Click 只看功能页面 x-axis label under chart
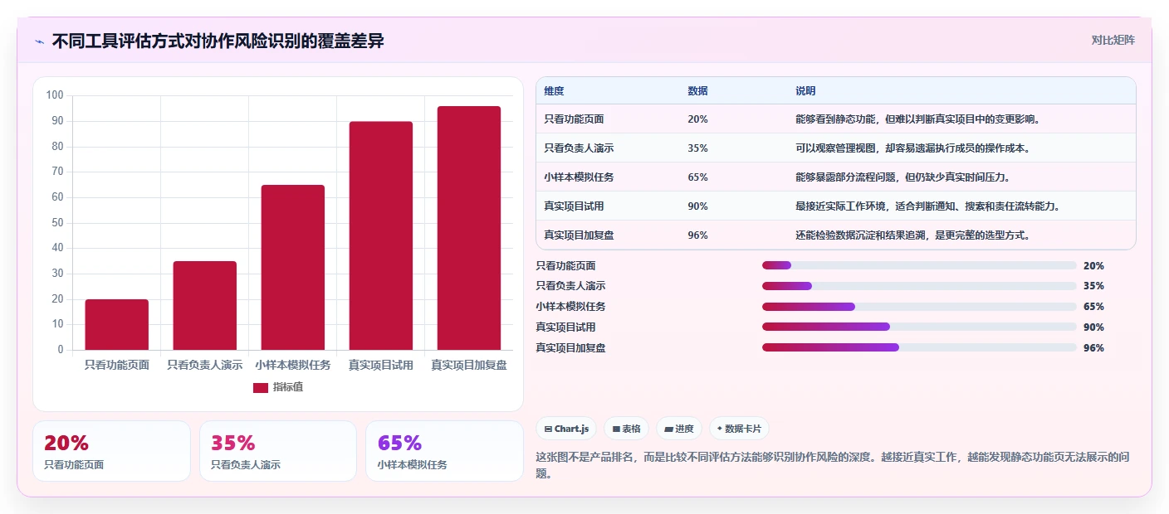 coord(117,365)
